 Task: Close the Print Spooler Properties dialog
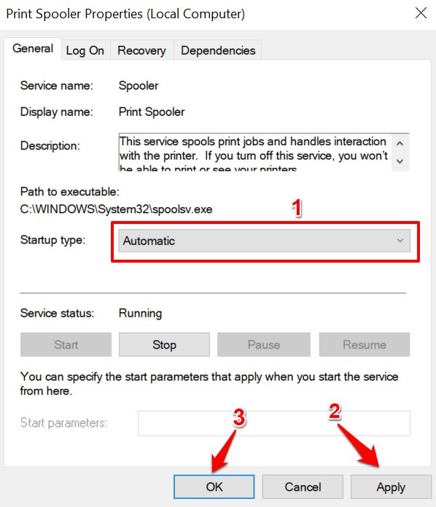point(421,13)
